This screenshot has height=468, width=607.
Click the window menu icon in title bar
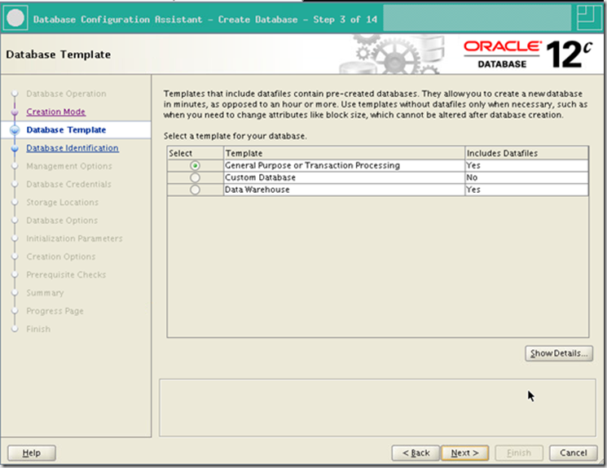click(15, 18)
